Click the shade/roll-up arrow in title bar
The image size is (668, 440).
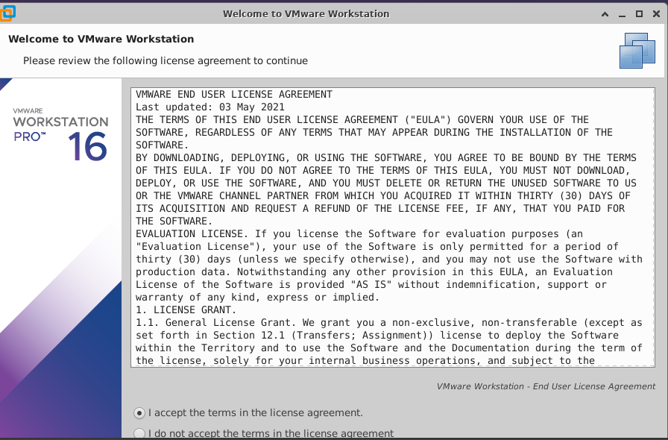(x=605, y=14)
